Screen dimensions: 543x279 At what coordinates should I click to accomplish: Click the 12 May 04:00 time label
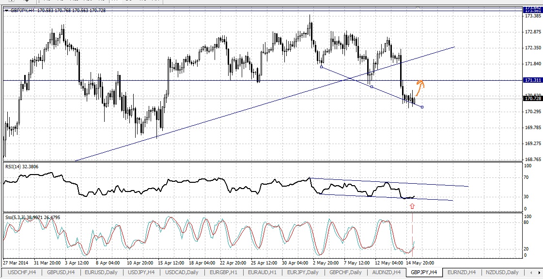point(388,263)
